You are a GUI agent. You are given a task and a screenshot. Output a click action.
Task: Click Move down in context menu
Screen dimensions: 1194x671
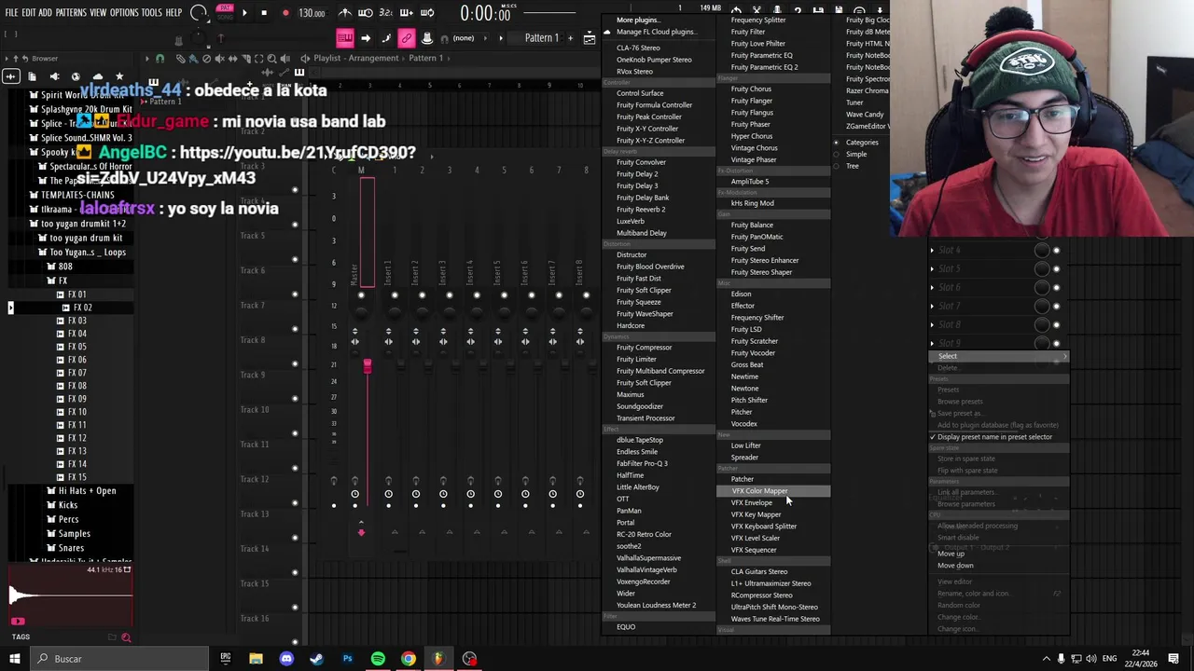tap(955, 566)
